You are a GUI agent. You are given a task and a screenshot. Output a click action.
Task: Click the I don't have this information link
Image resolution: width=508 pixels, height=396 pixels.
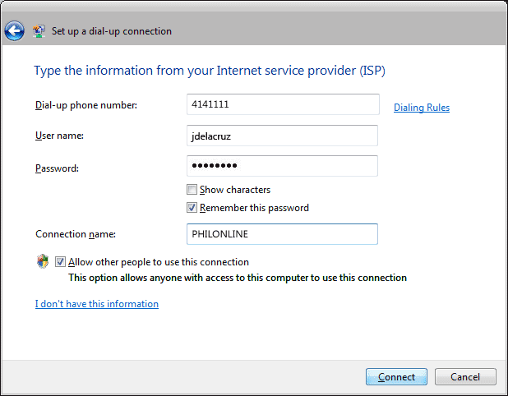(97, 304)
